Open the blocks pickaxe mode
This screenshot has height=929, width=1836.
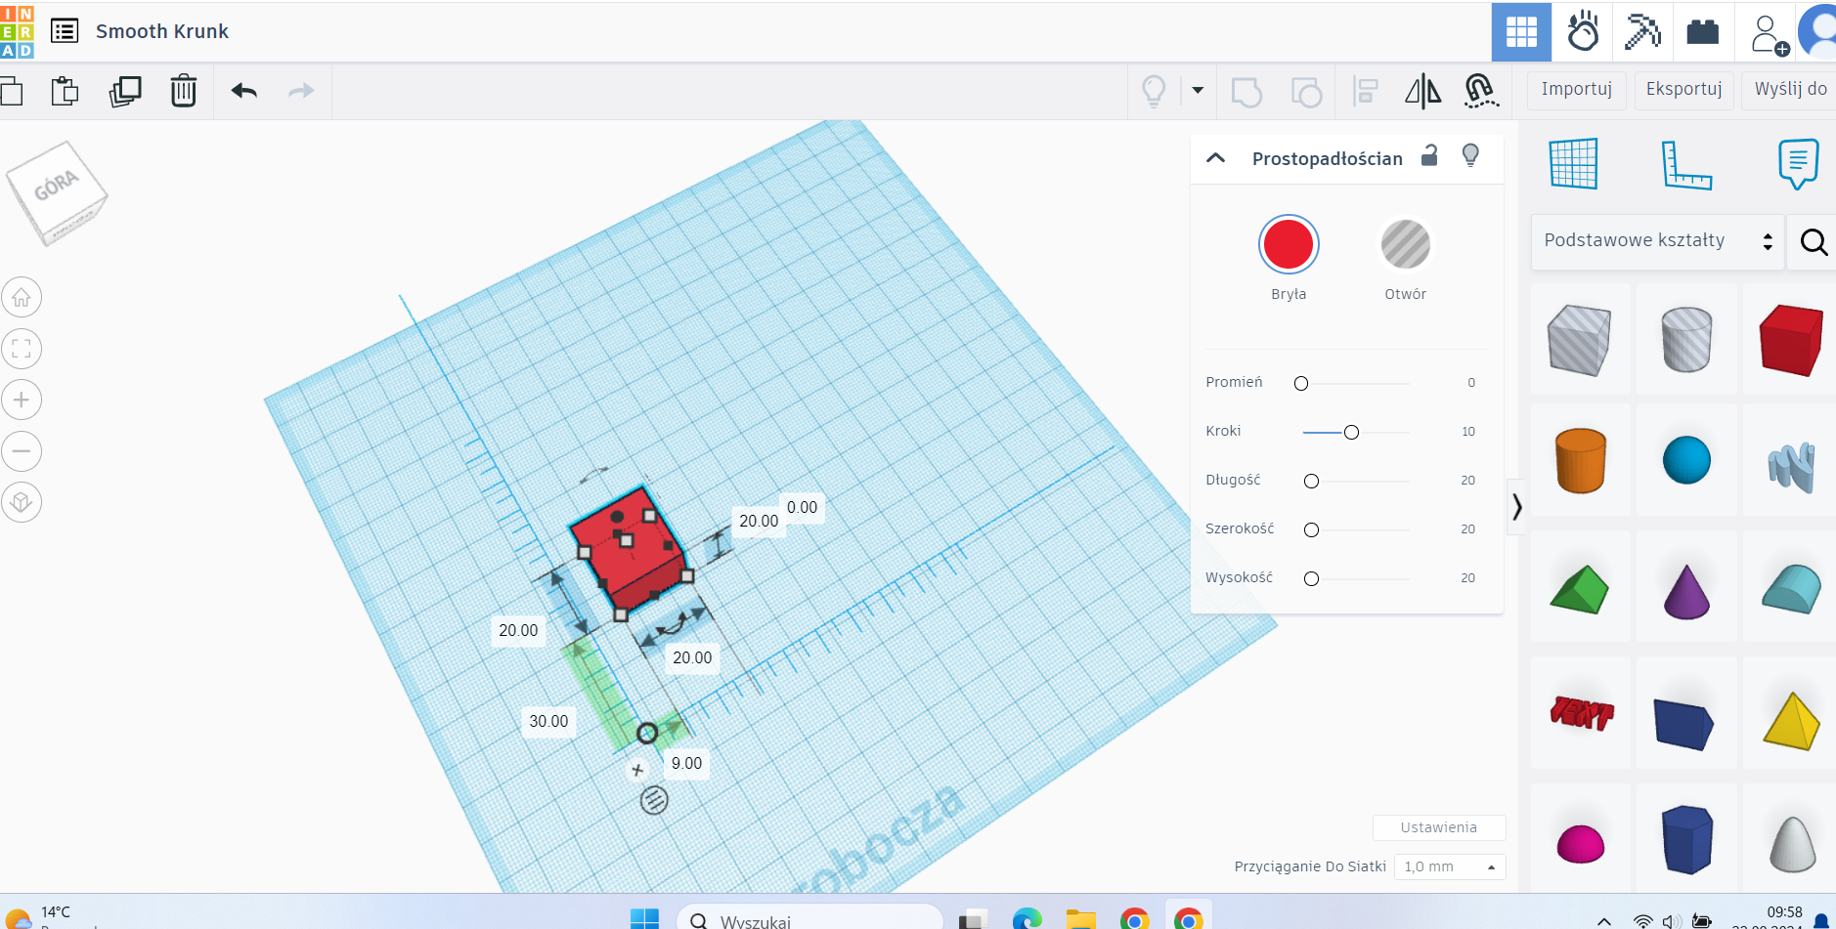[1642, 32]
